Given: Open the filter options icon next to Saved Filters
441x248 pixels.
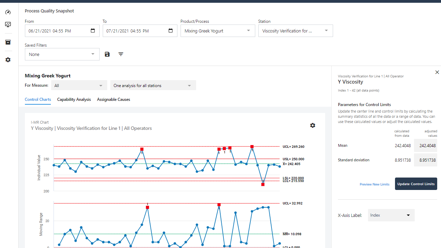Looking at the screenshot, I should [121, 54].
